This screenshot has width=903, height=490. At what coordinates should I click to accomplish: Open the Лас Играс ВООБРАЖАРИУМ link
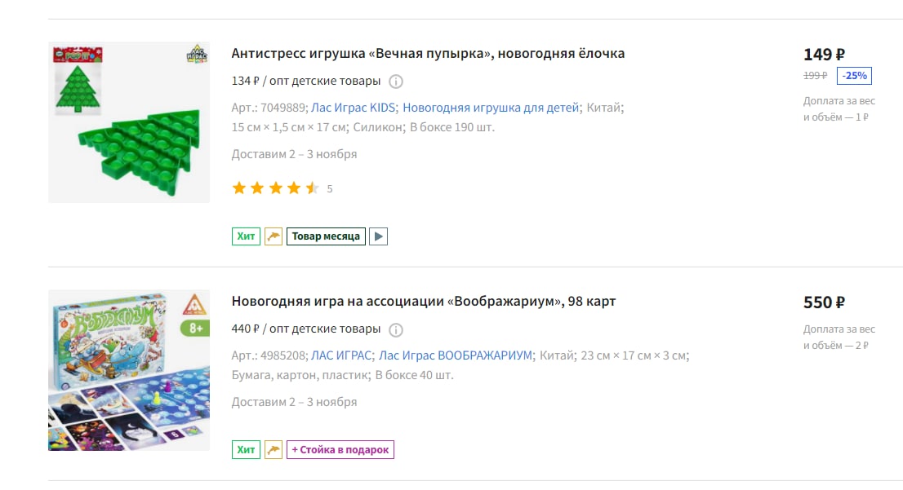[455, 355]
